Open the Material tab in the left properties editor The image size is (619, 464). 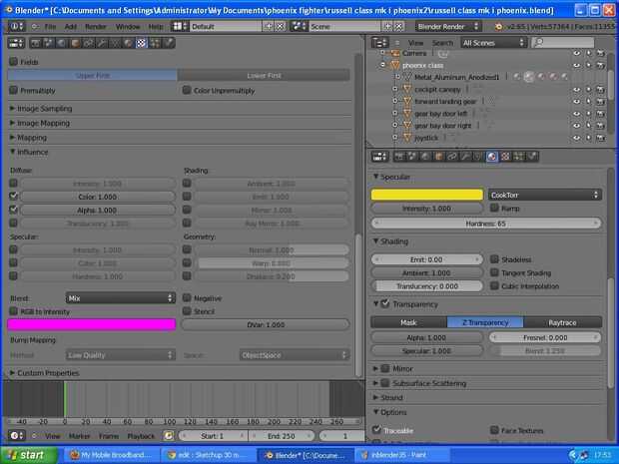pos(129,43)
